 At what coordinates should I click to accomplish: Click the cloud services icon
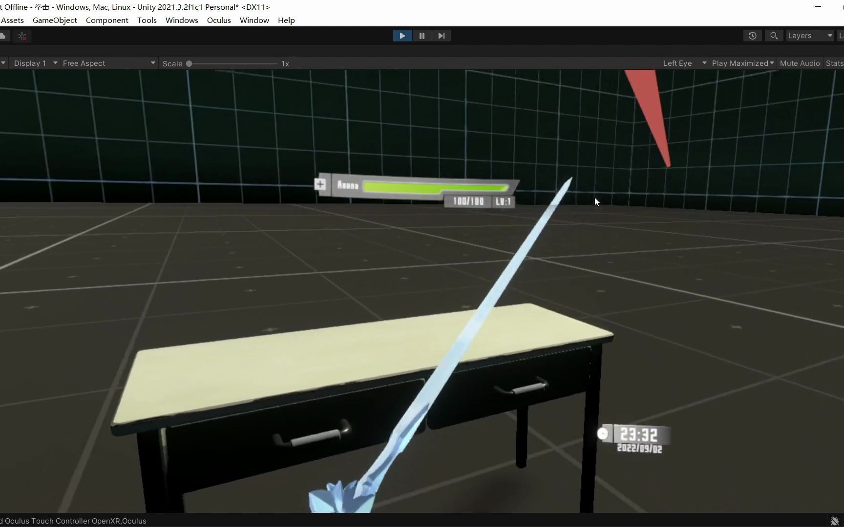(3, 36)
